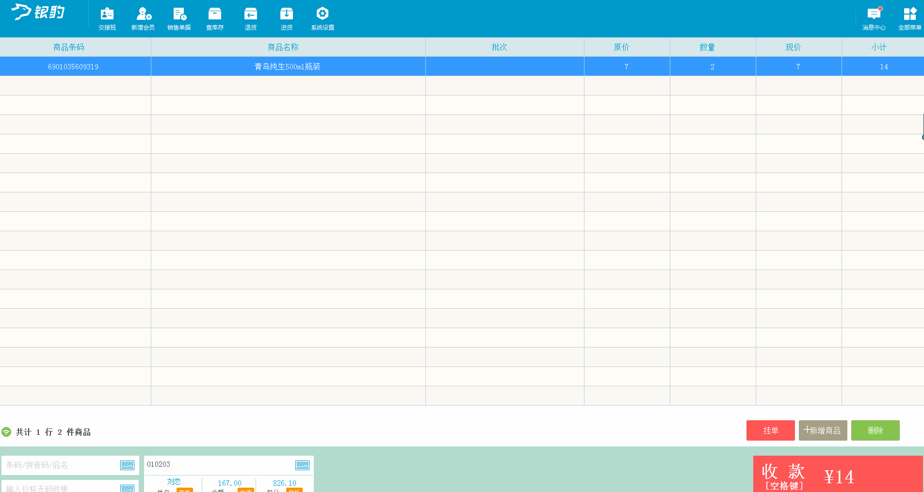
Task: Click the 退货 return goods icon
Action: pyautogui.click(x=251, y=18)
